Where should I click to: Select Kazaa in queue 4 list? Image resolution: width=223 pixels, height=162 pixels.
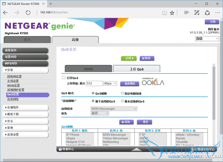(x=180, y=138)
